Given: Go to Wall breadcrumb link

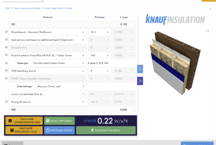Looking at the screenshot, I should [x=7, y=8].
